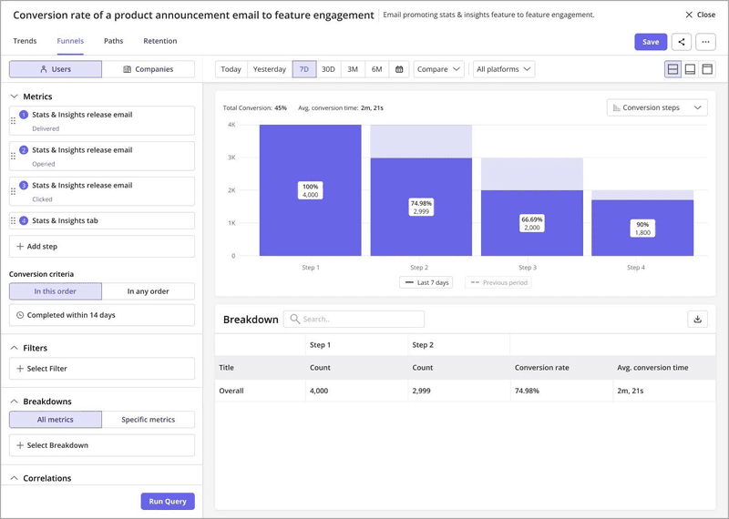This screenshot has height=519, width=729.
Task: Select the bottom panel layout icon
Action: point(690,69)
